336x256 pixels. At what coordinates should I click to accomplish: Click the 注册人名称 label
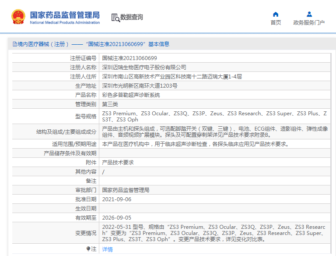(83, 68)
